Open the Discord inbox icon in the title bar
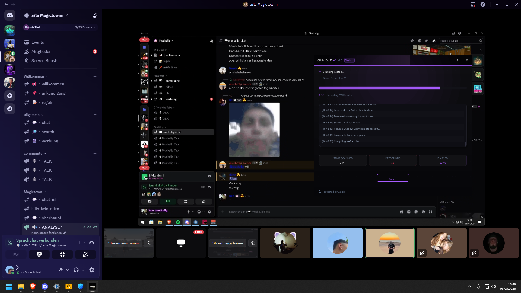521x293 pixels. click(x=473, y=4)
